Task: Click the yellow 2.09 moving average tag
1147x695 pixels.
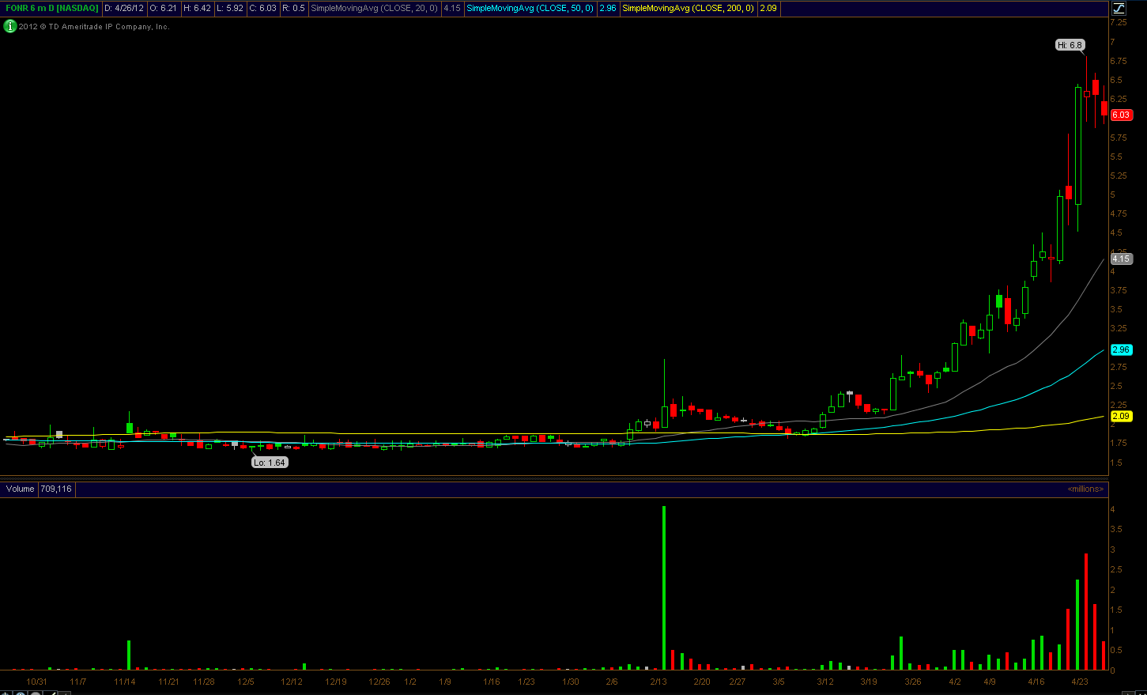Action: (x=1121, y=416)
